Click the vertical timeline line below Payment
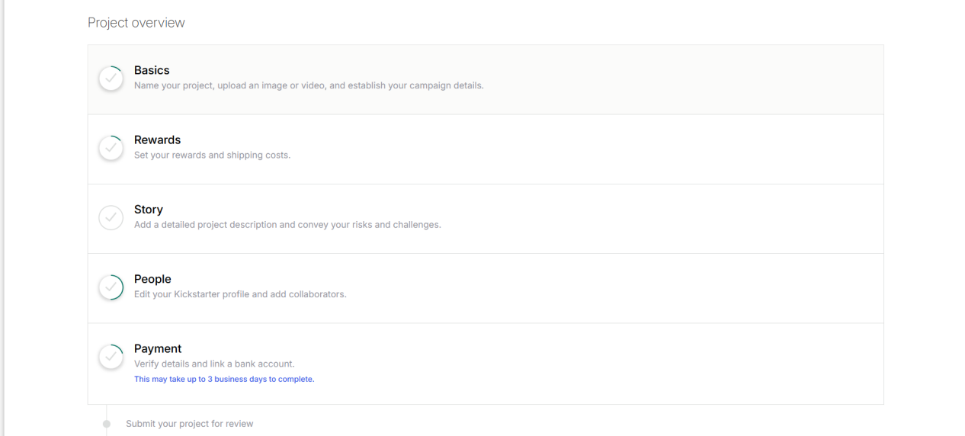 coord(107,412)
